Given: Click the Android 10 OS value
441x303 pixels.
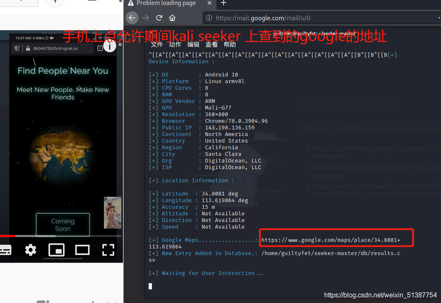Looking at the screenshot, I should click(222, 75).
